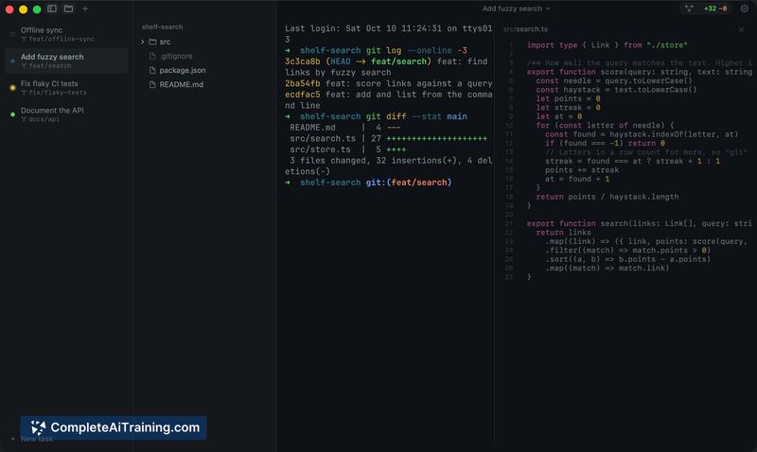Image resolution: width=757 pixels, height=452 pixels.
Task: Click the README.md line in diff stat
Action: (344, 128)
